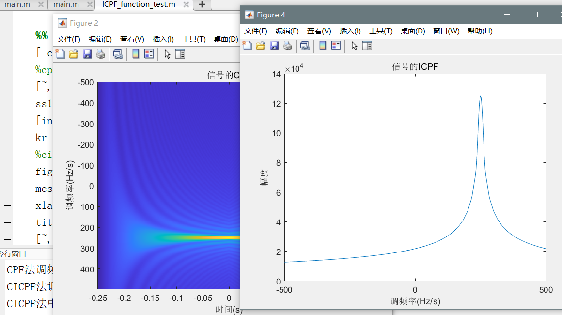Click MATLAB logo icon in Figure 4 title bar

(249, 15)
